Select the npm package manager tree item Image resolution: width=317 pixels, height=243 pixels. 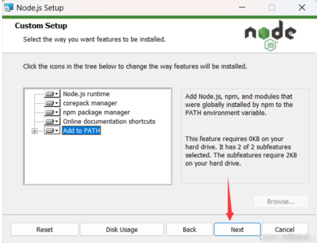(x=96, y=112)
